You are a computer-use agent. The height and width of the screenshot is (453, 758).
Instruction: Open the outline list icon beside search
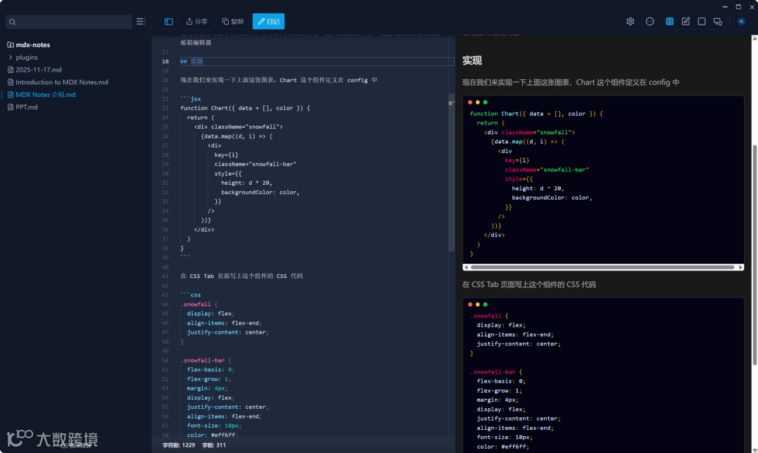click(x=140, y=21)
